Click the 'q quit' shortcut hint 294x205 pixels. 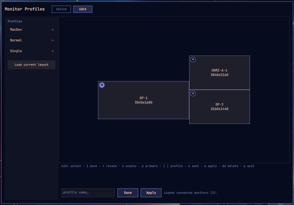pos(249,166)
